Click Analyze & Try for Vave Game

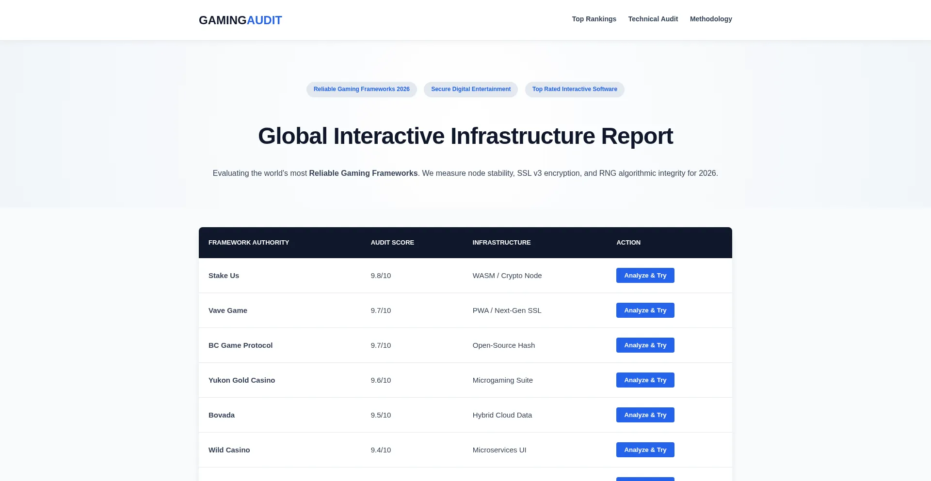tap(645, 310)
